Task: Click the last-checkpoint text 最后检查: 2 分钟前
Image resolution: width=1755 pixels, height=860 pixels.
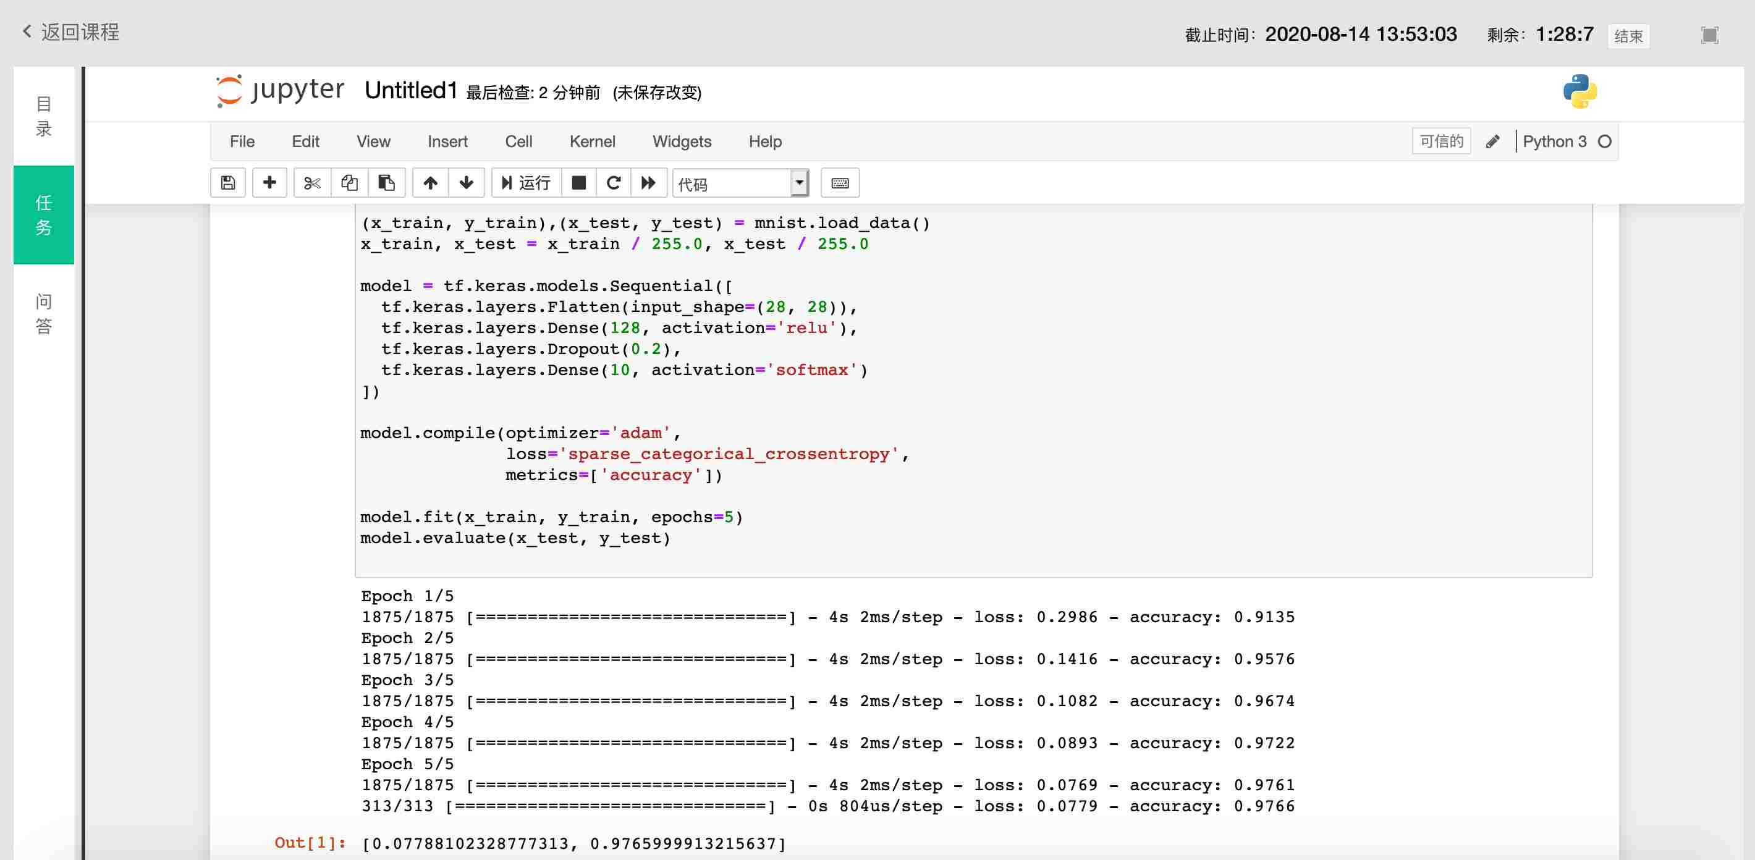Action: coord(533,93)
